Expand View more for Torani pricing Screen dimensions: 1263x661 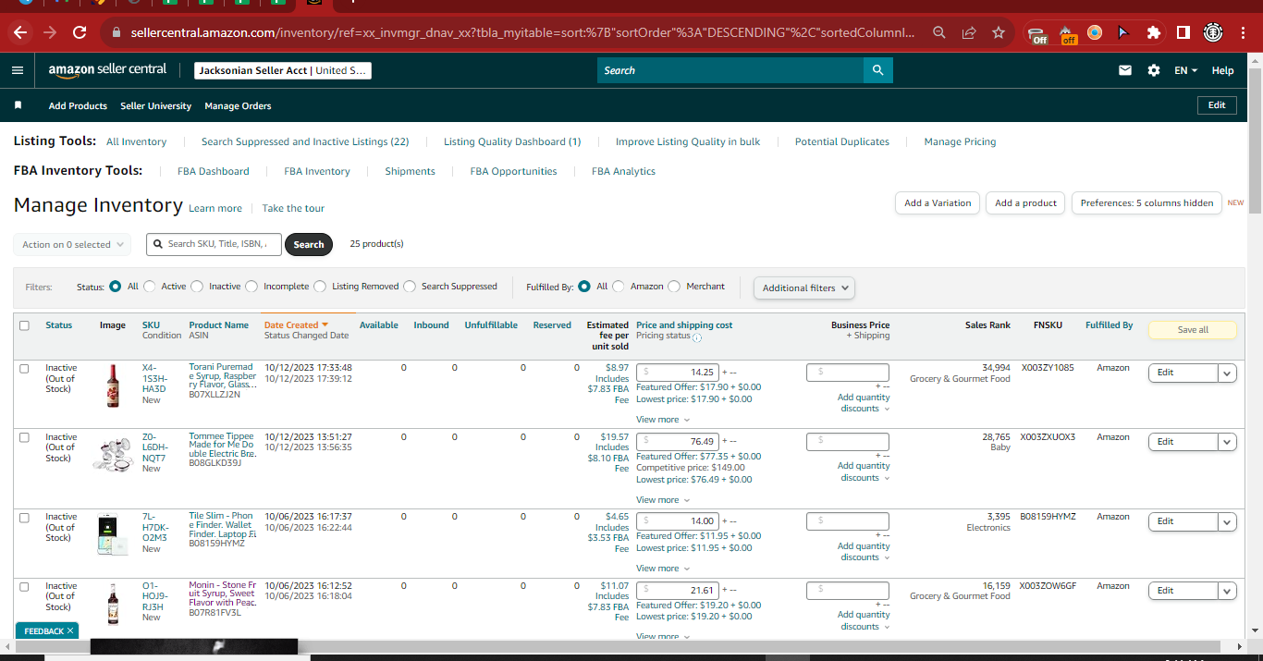point(663,420)
